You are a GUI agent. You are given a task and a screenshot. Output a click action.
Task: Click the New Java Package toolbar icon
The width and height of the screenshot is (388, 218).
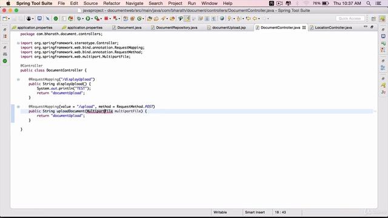coord(132,19)
